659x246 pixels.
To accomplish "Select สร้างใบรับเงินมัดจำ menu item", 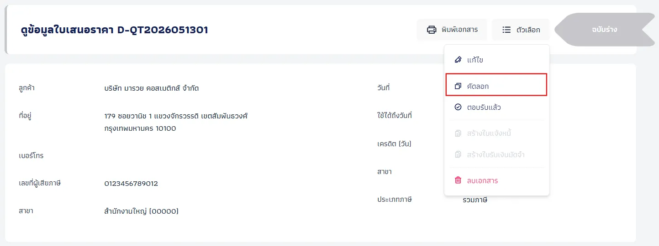I will click(496, 155).
